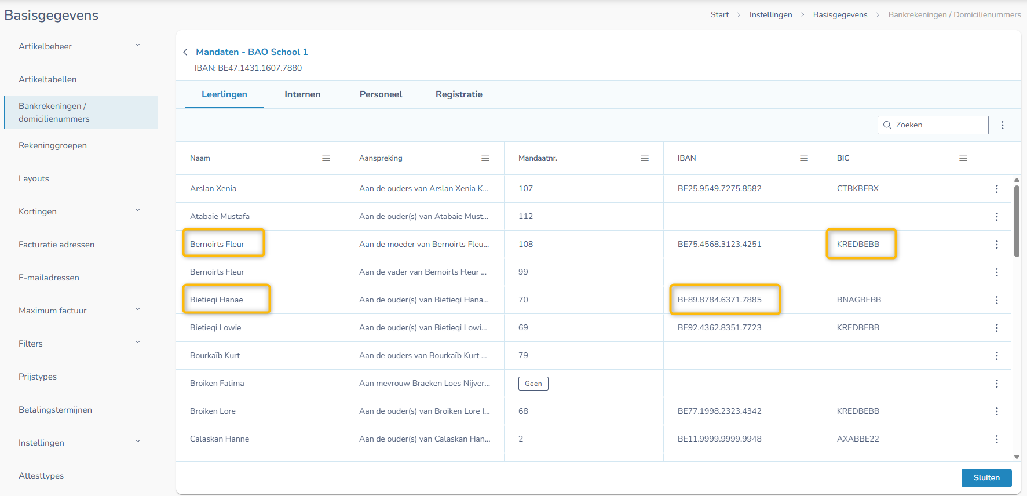Viewport: 1027px width, 496px height.
Task: Go to Basisgegevens in the breadcrumb
Action: 840,15
